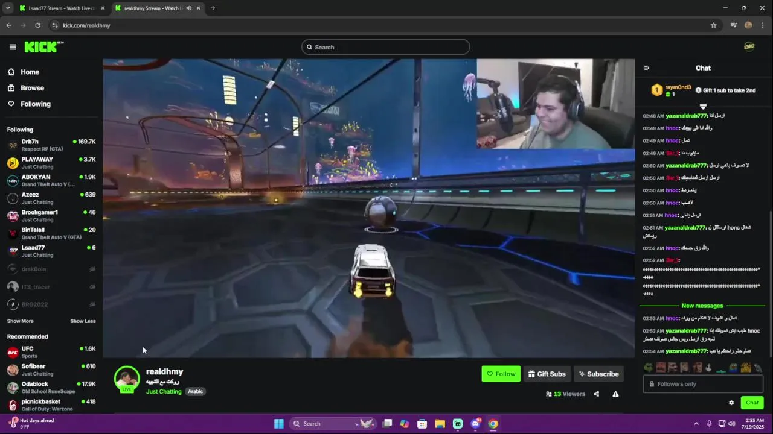The height and width of the screenshot is (434, 773).
Task: Open a new browser tab
Action: (x=213, y=8)
